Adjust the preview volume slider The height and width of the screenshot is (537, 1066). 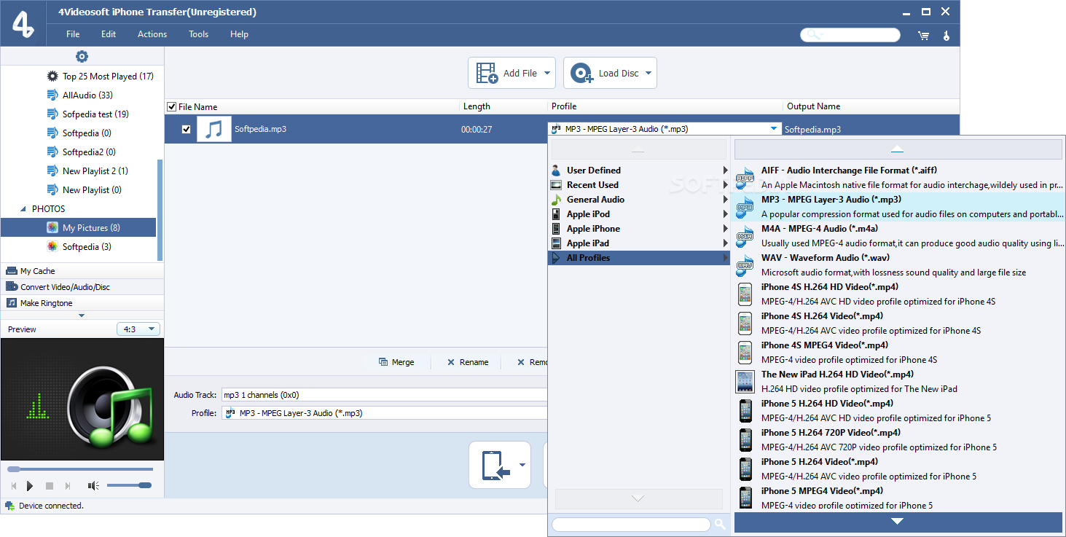point(129,485)
